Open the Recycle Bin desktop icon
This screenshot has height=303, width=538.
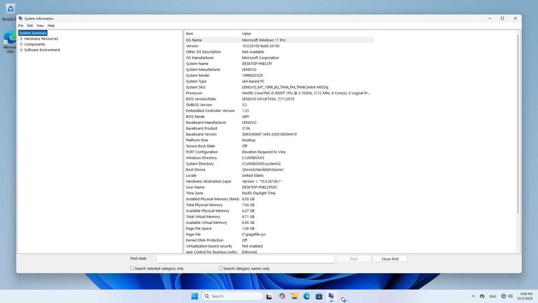[10, 11]
